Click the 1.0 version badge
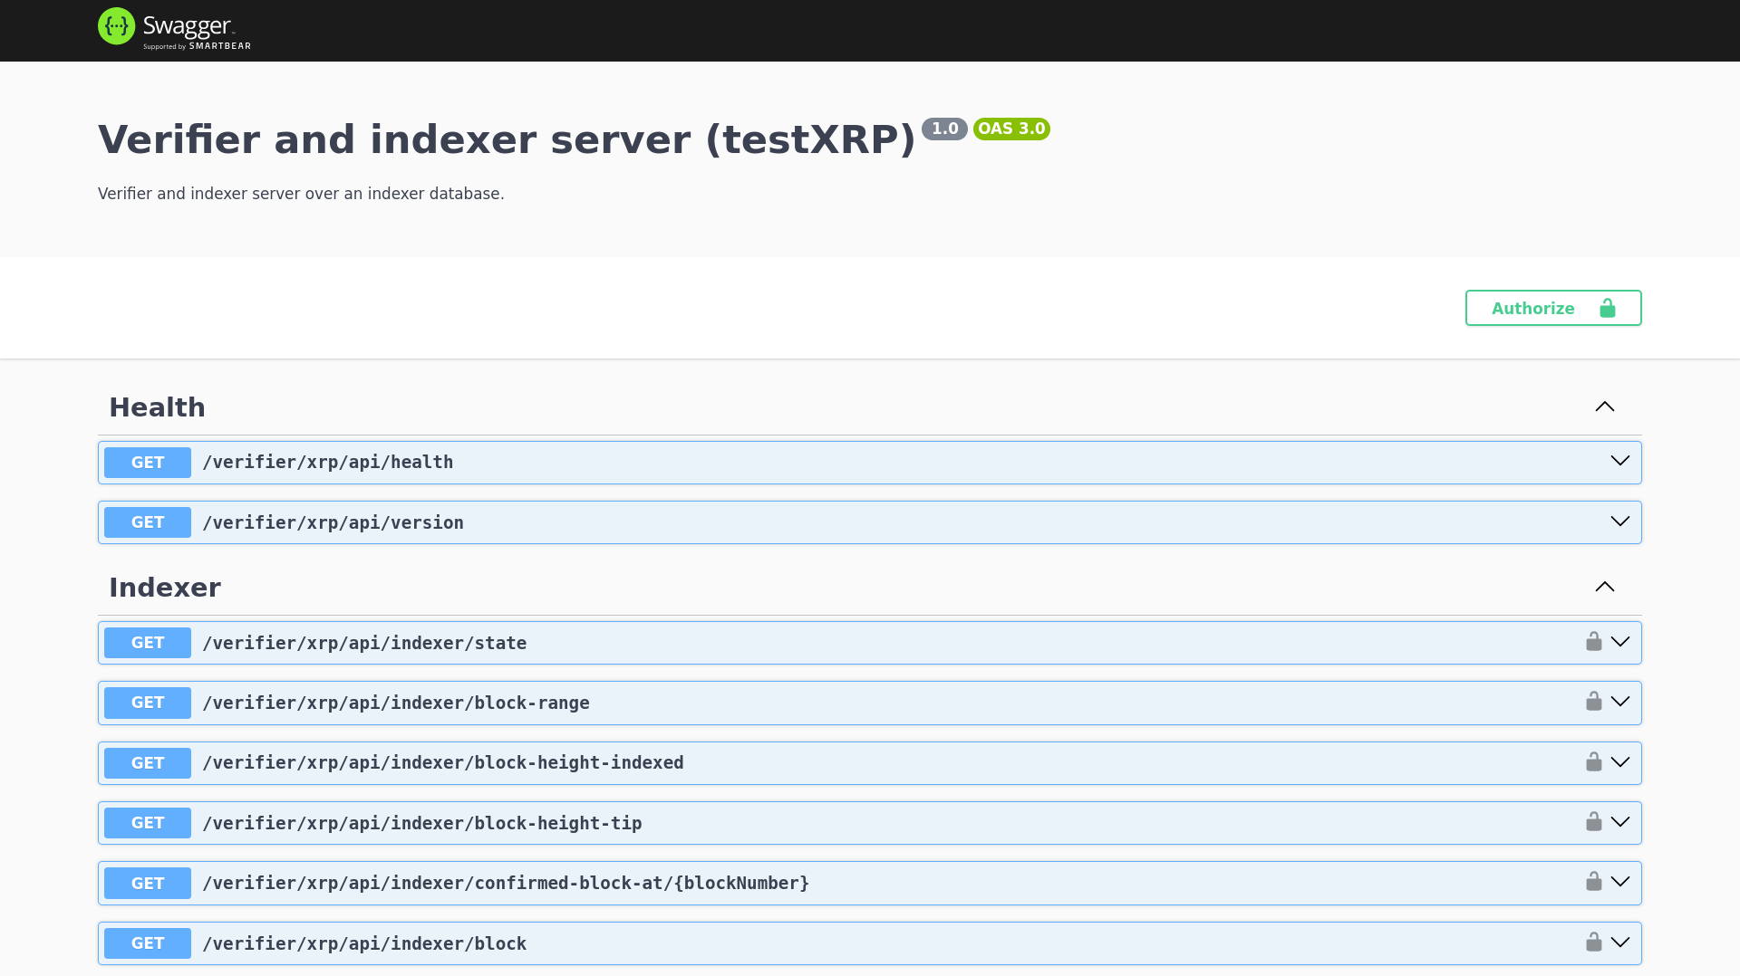This screenshot has height=976, width=1740. (944, 128)
